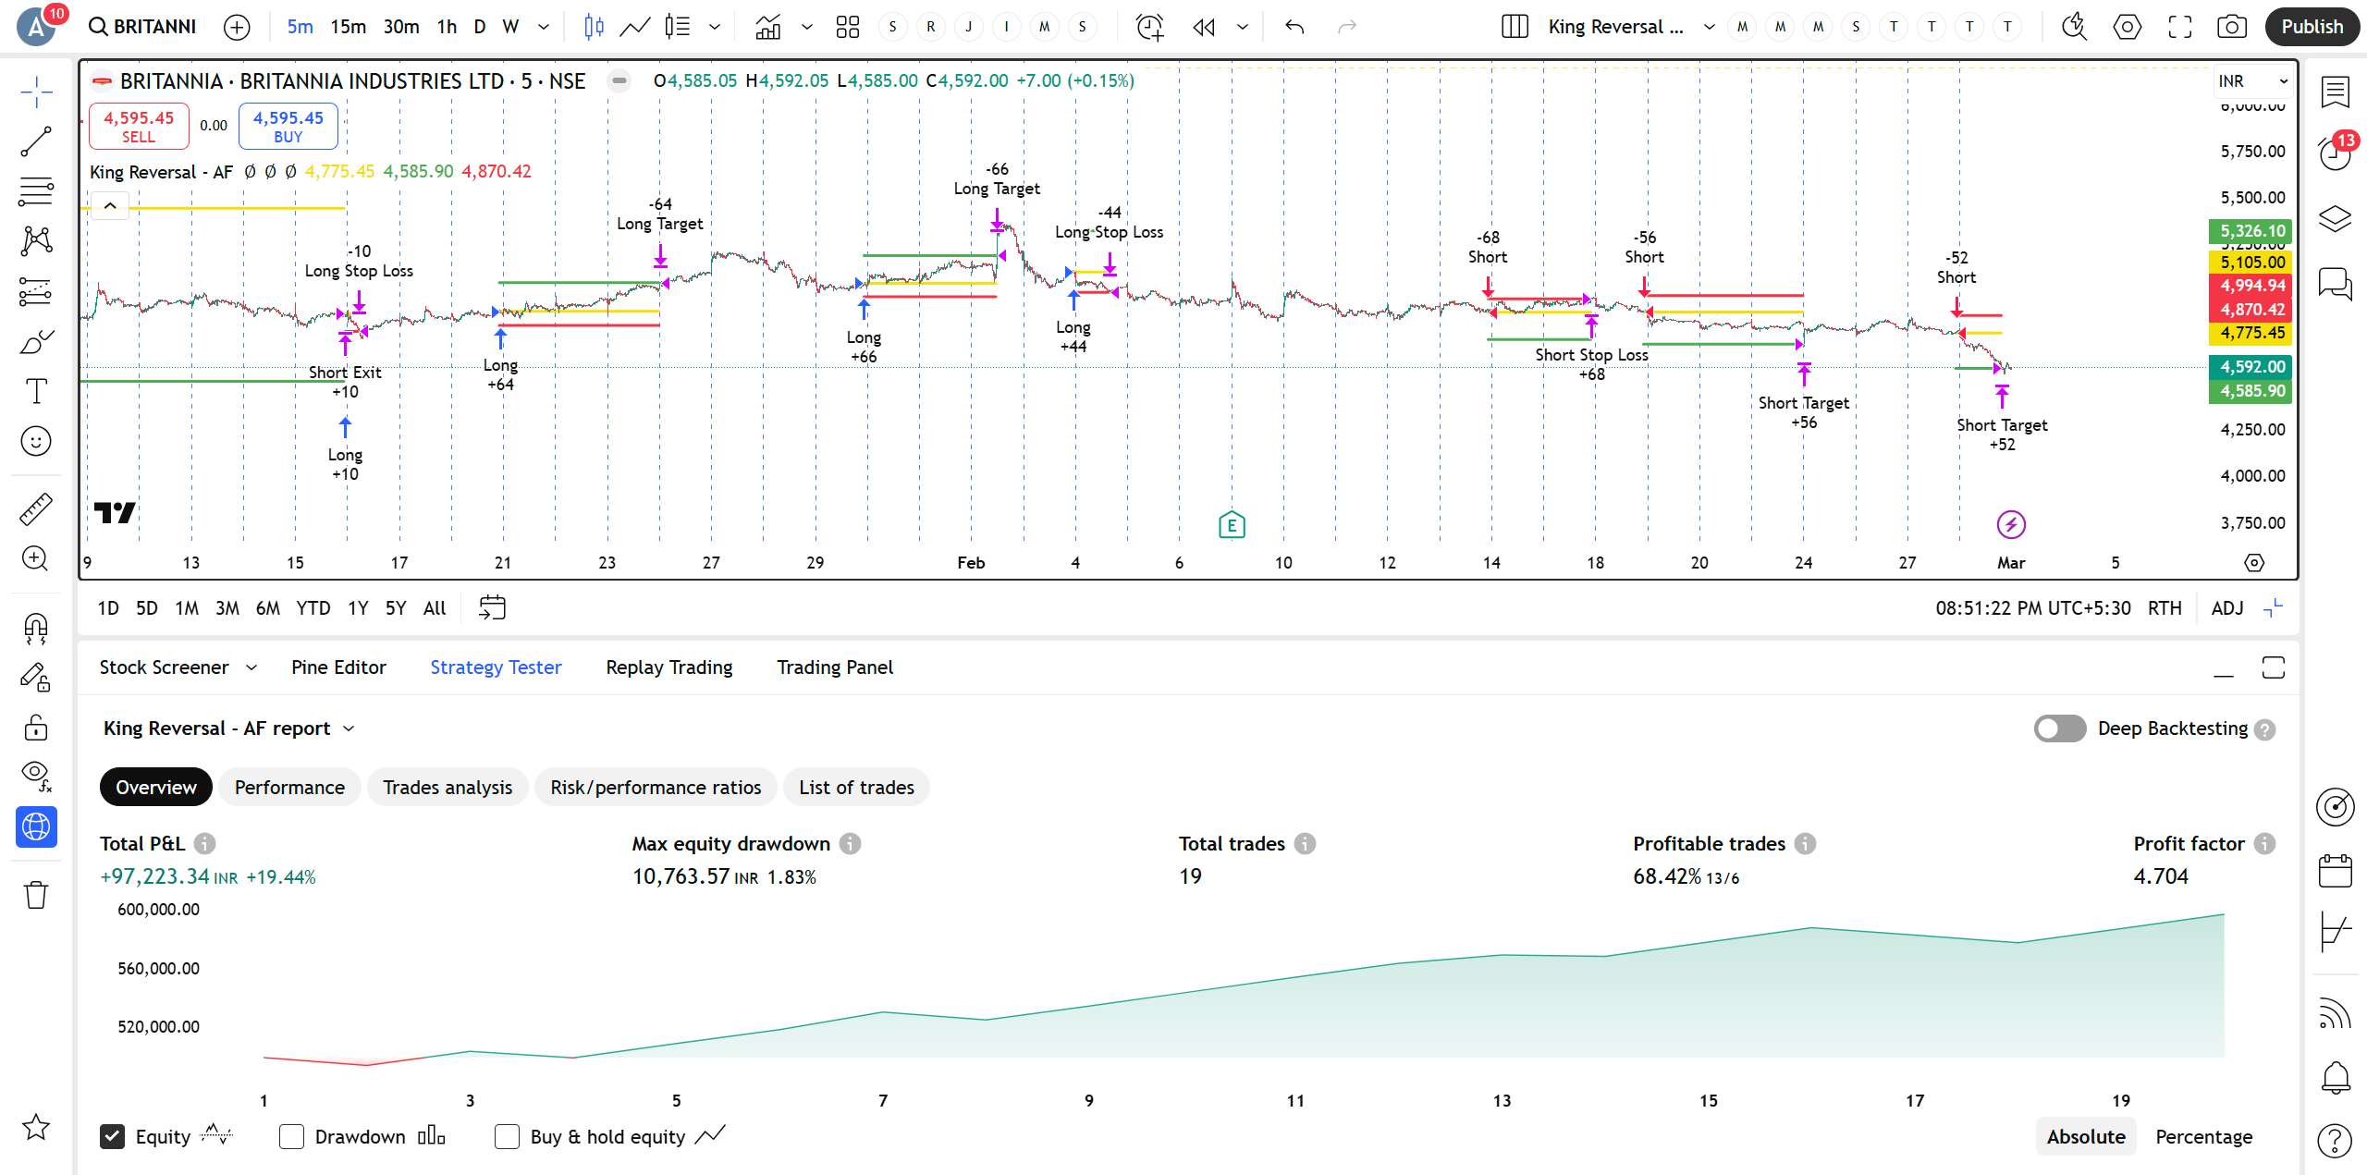Open the object tree layers panel
Image resolution: width=2367 pixels, height=1175 pixels.
[2336, 219]
